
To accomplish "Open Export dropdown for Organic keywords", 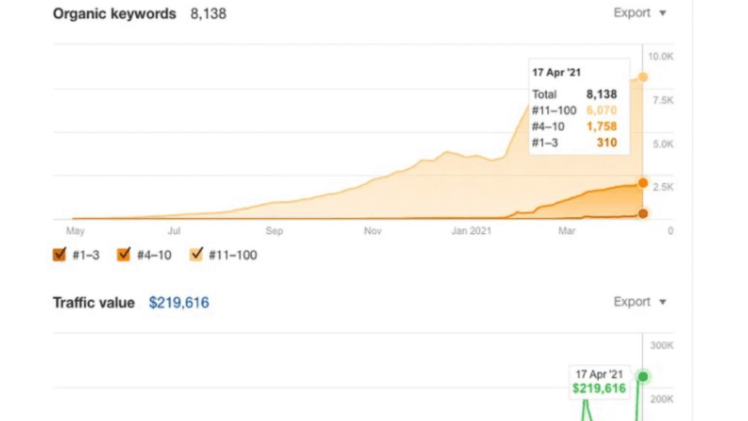I will (640, 13).
